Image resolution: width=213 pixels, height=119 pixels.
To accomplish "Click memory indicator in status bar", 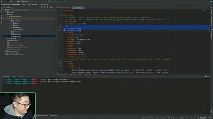I will point(207,118).
